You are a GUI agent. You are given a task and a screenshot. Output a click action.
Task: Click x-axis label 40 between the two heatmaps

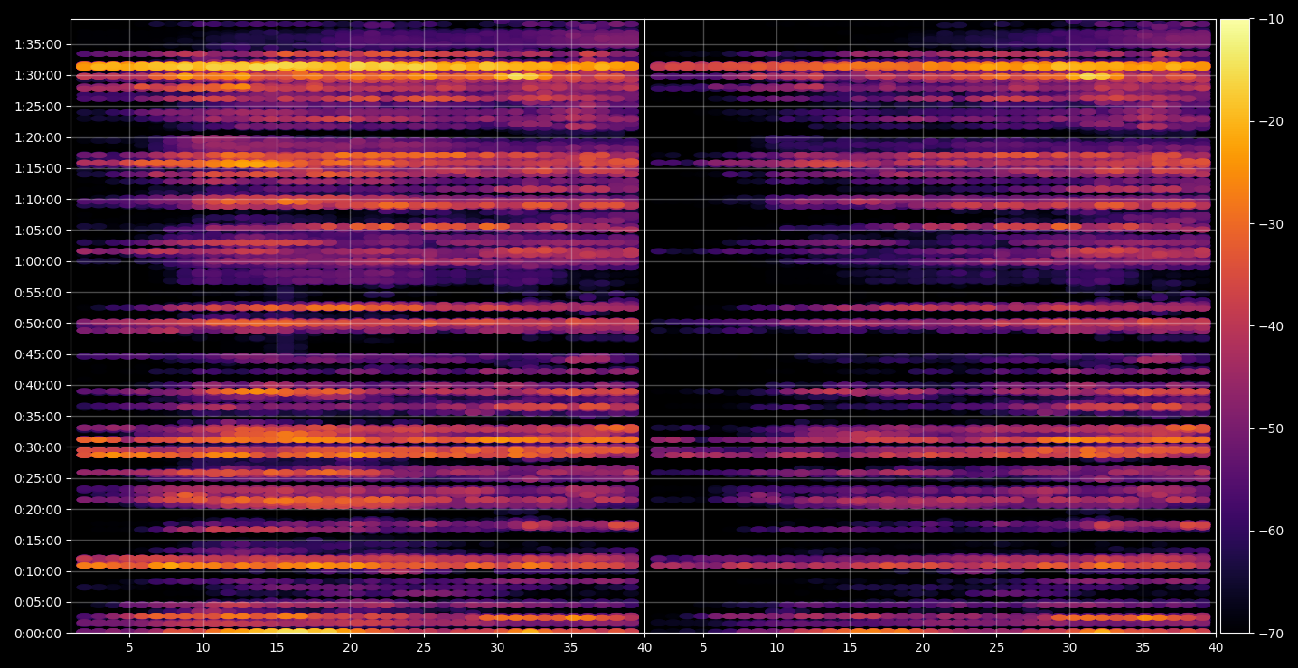pos(644,647)
